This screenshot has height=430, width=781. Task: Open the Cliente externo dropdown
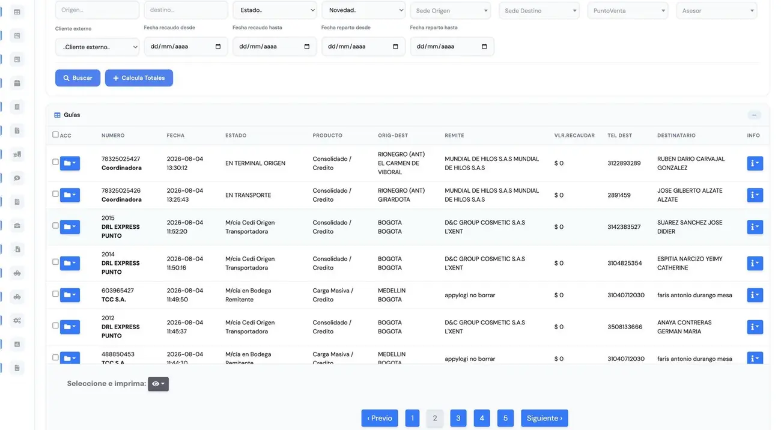[97, 47]
